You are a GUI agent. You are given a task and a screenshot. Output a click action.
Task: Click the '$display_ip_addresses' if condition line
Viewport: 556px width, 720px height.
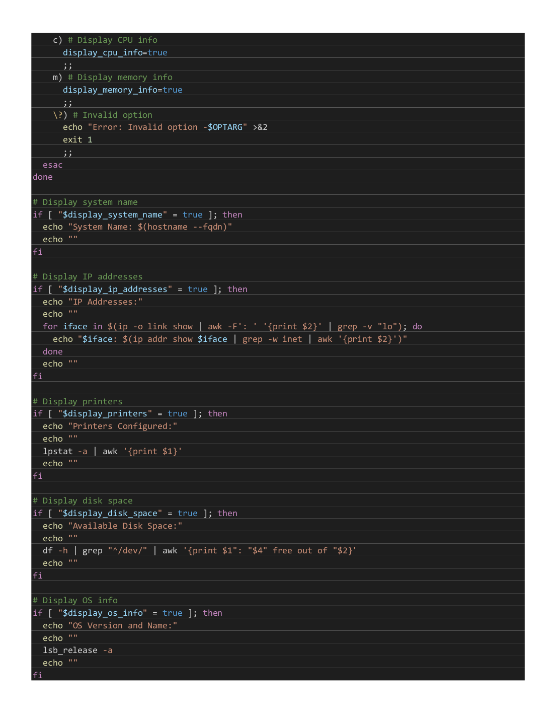pyautogui.click(x=140, y=289)
